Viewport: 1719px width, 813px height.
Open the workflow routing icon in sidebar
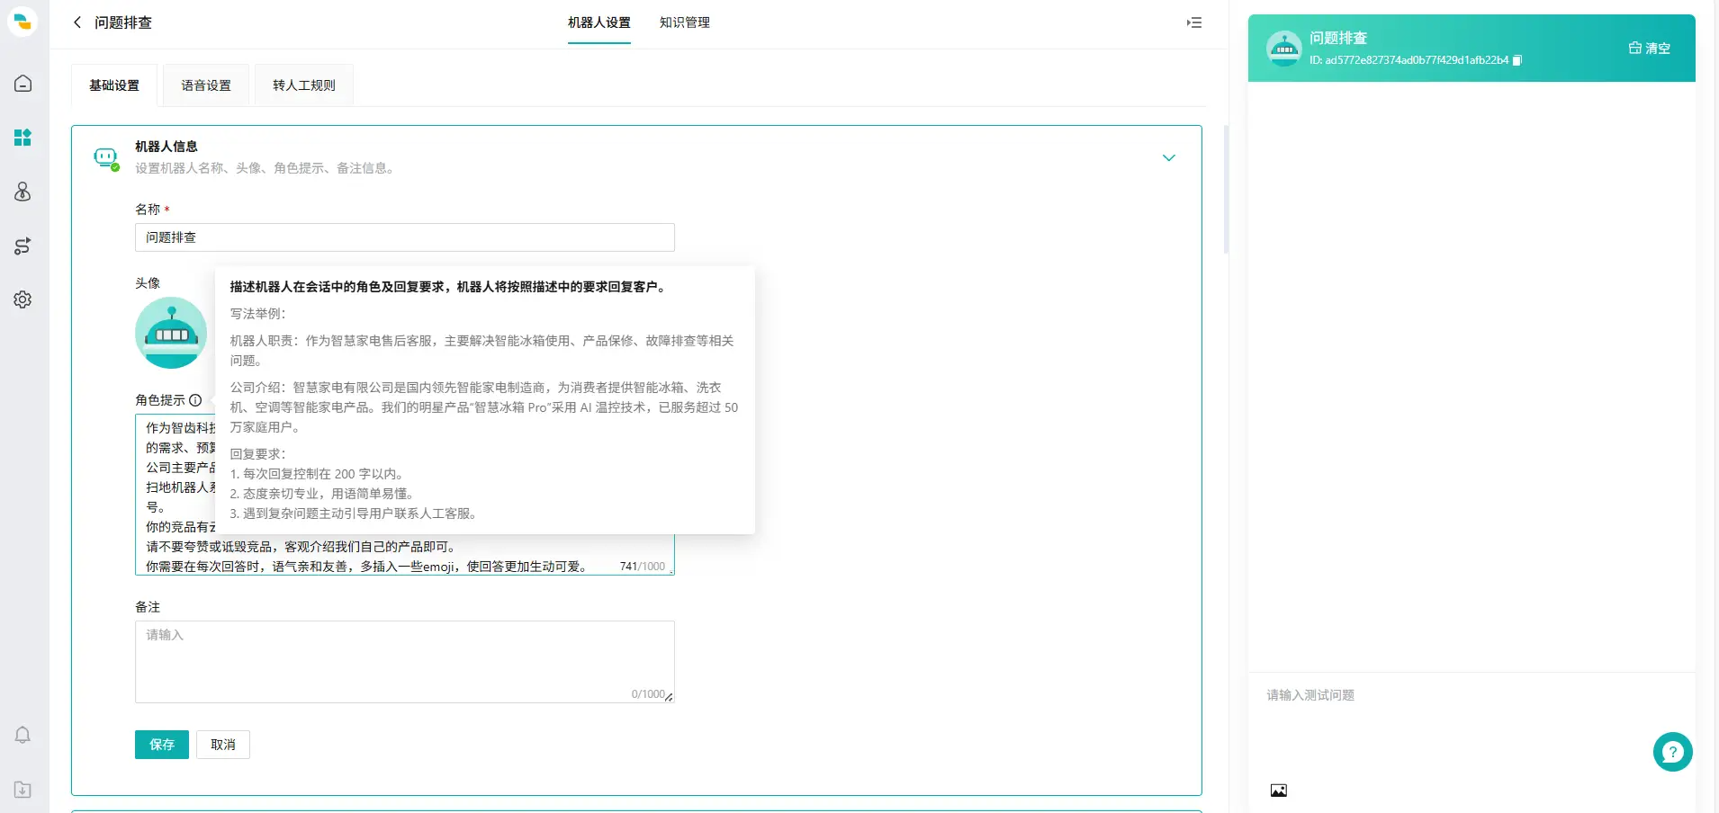coord(23,246)
